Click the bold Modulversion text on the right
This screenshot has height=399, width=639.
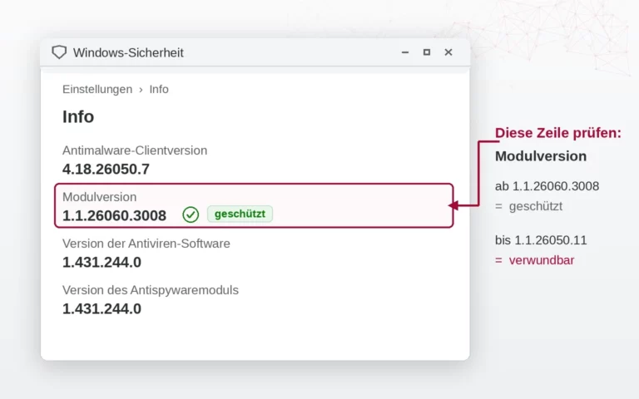click(x=541, y=156)
